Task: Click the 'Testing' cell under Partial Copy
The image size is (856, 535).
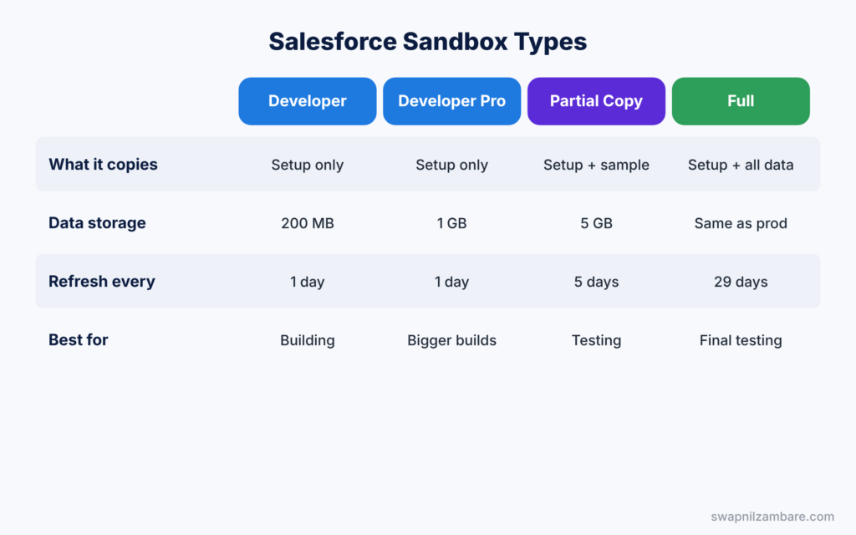Action: [x=596, y=340]
